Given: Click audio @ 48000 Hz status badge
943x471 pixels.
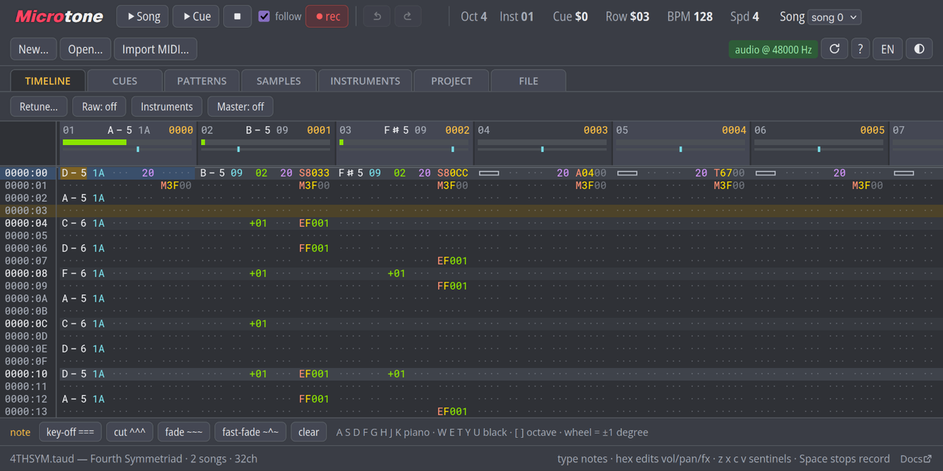Looking at the screenshot, I should tap(774, 50).
